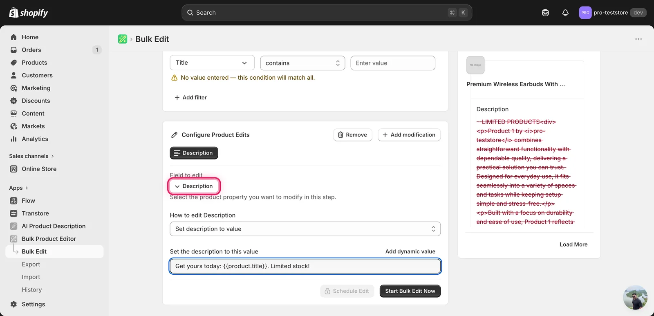Open the contains condition dropdown
The image size is (654, 316).
click(302, 63)
